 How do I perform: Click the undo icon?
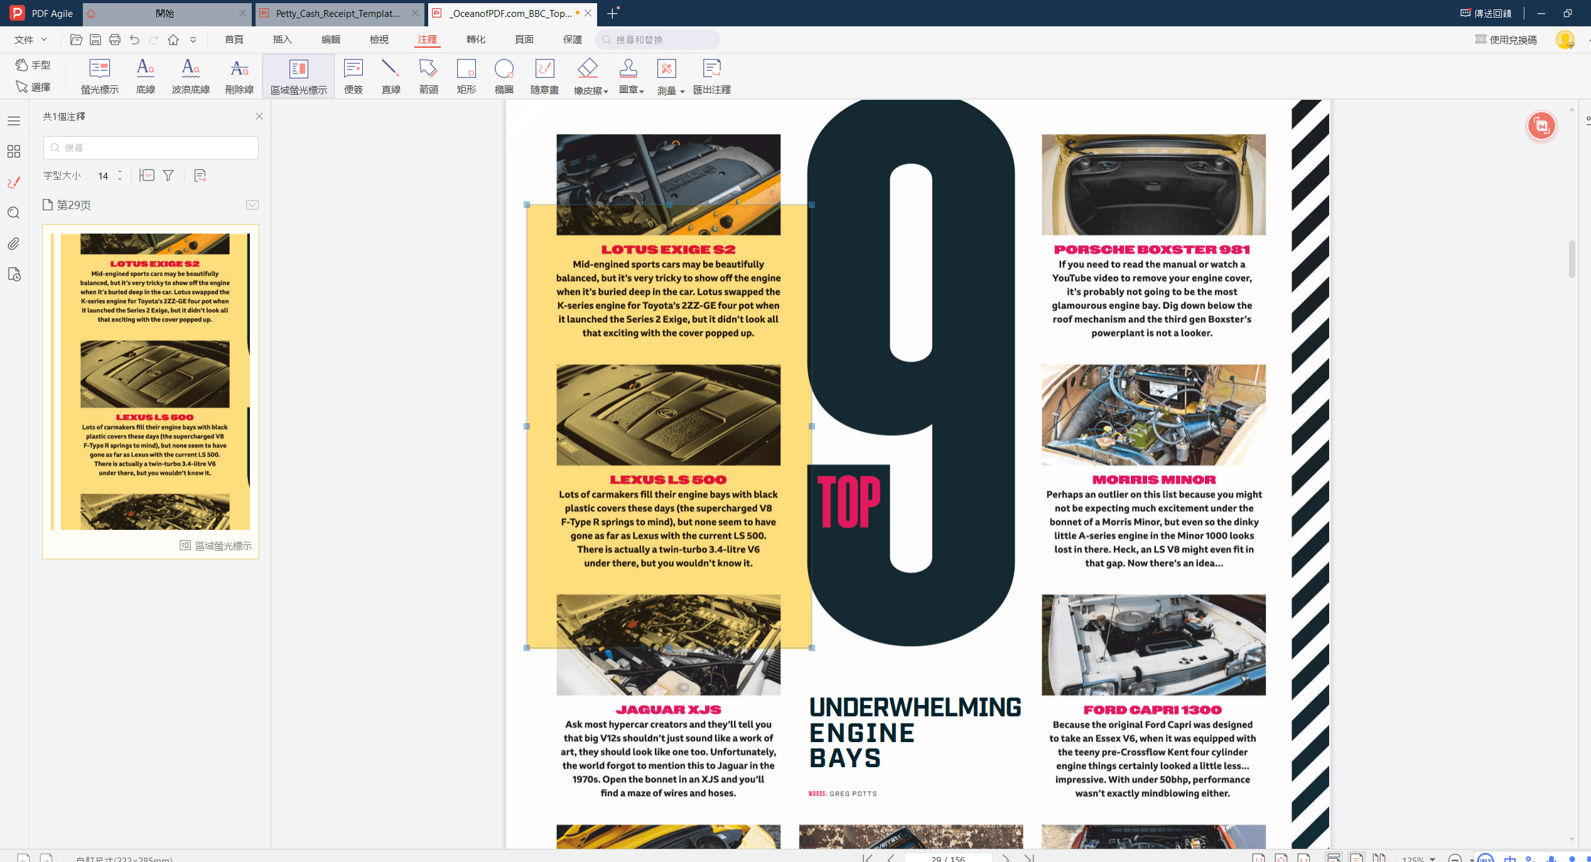tap(134, 40)
